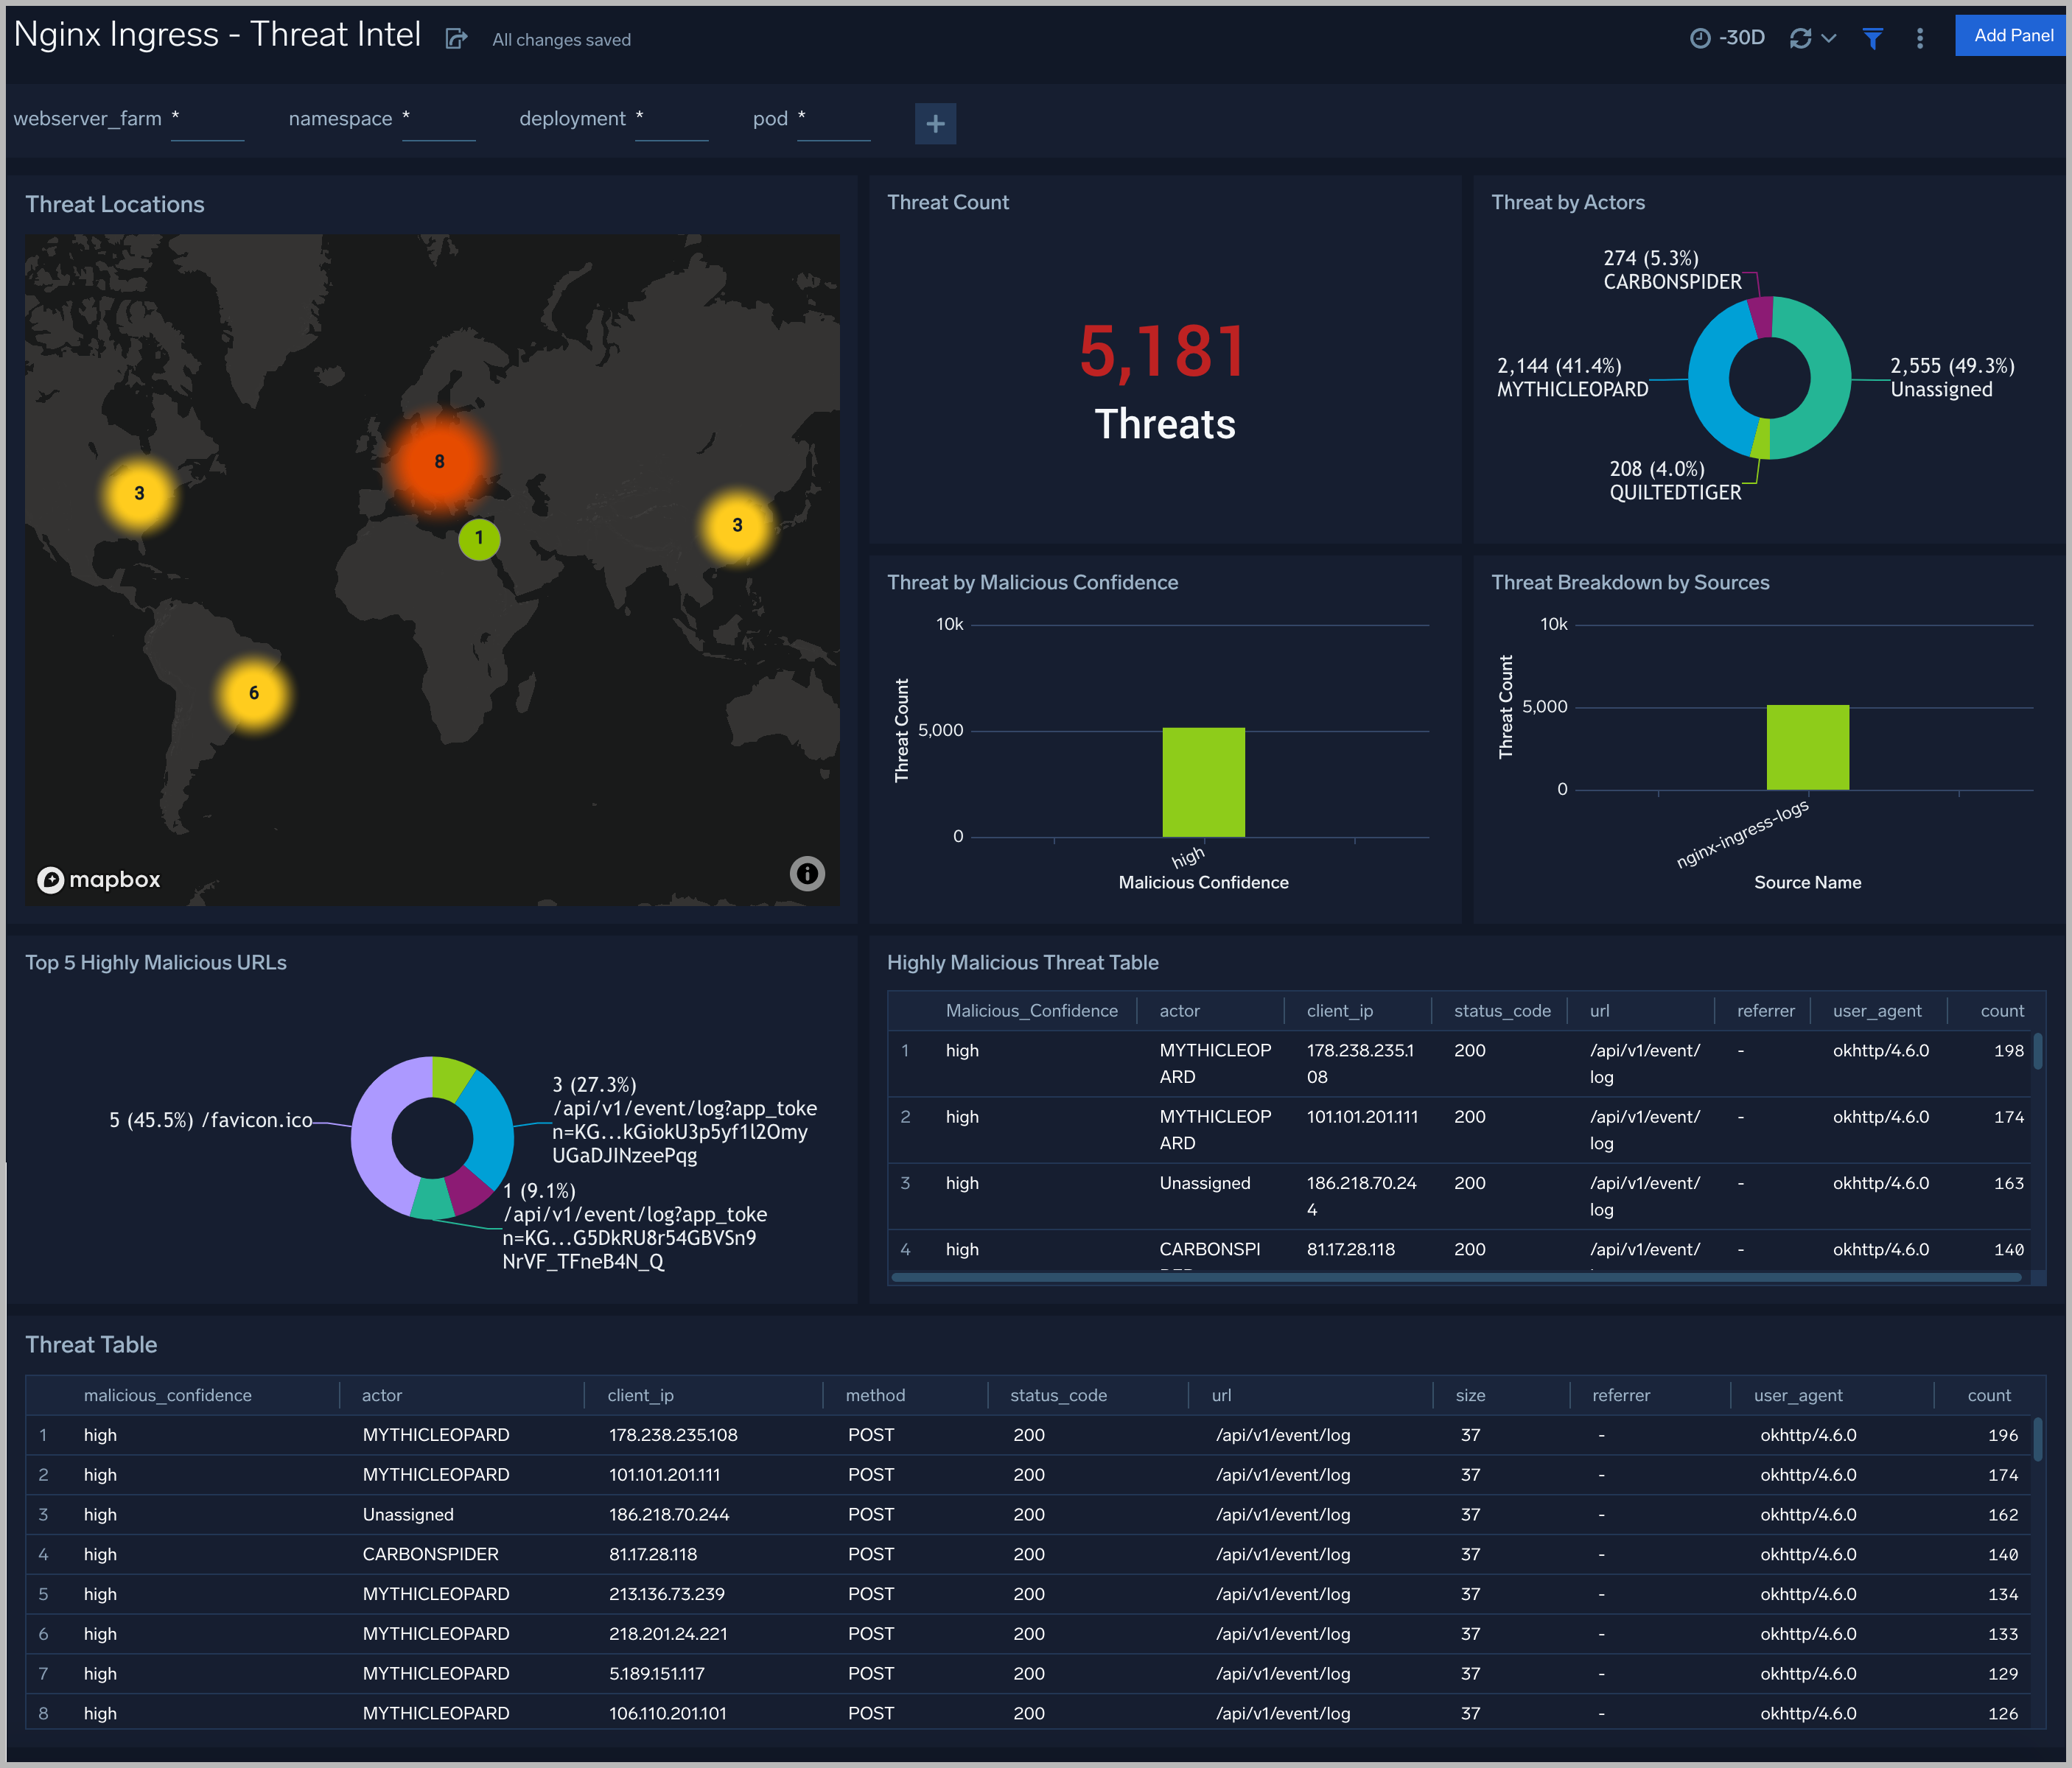The width and height of the screenshot is (2072, 1768).
Task: Open the three-dot dashboard options menu
Action: tap(1919, 37)
